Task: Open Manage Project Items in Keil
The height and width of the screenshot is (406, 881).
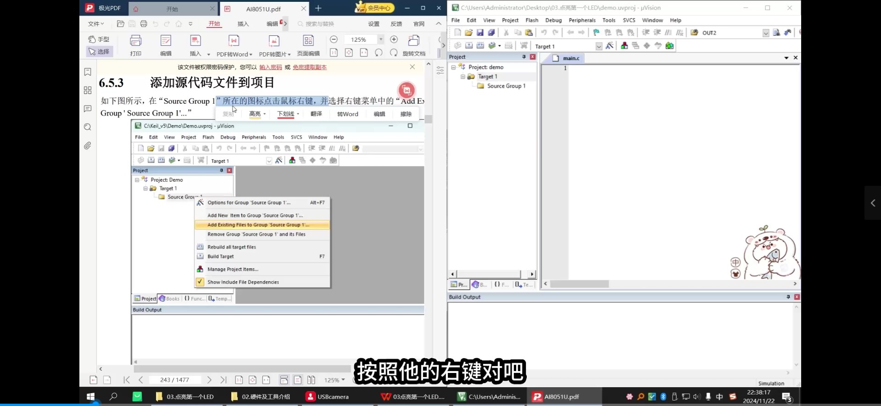Action: click(x=625, y=46)
